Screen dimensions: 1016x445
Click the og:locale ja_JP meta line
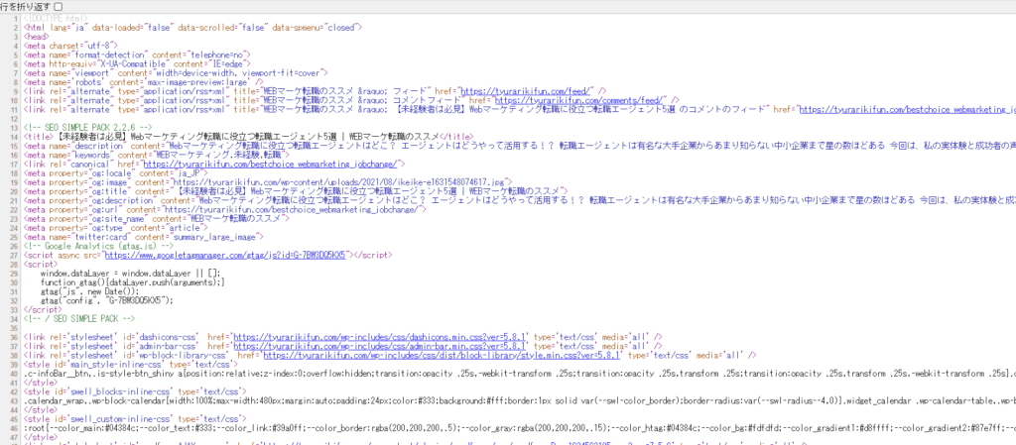[x=116, y=173]
